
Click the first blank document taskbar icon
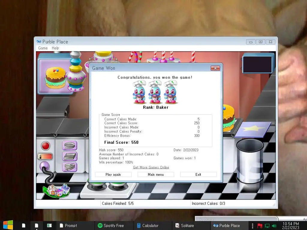pos(23,226)
